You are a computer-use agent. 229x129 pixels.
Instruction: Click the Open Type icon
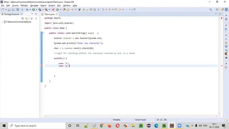pos(64,10)
